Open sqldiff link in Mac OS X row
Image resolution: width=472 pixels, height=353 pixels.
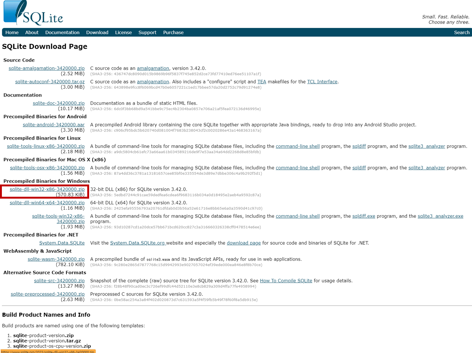(359, 168)
